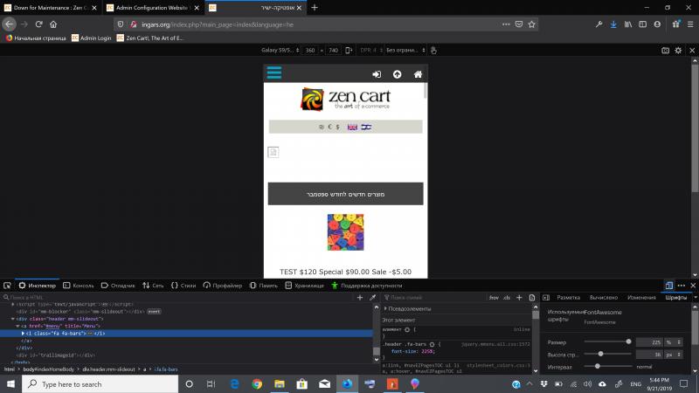Screen dimensions: 699x393
Task: Switch to the Хранилище tab
Action: click(304, 286)
